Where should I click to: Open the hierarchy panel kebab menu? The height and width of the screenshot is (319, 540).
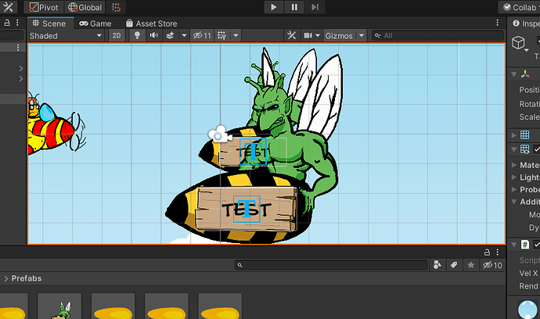pos(17,23)
